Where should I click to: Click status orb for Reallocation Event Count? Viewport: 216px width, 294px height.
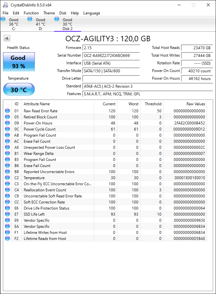(x=7, y=190)
